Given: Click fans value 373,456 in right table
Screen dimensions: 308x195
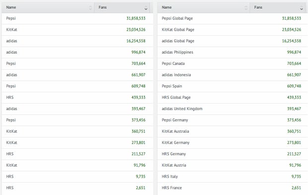Looking at the screenshot, I should [x=294, y=120].
